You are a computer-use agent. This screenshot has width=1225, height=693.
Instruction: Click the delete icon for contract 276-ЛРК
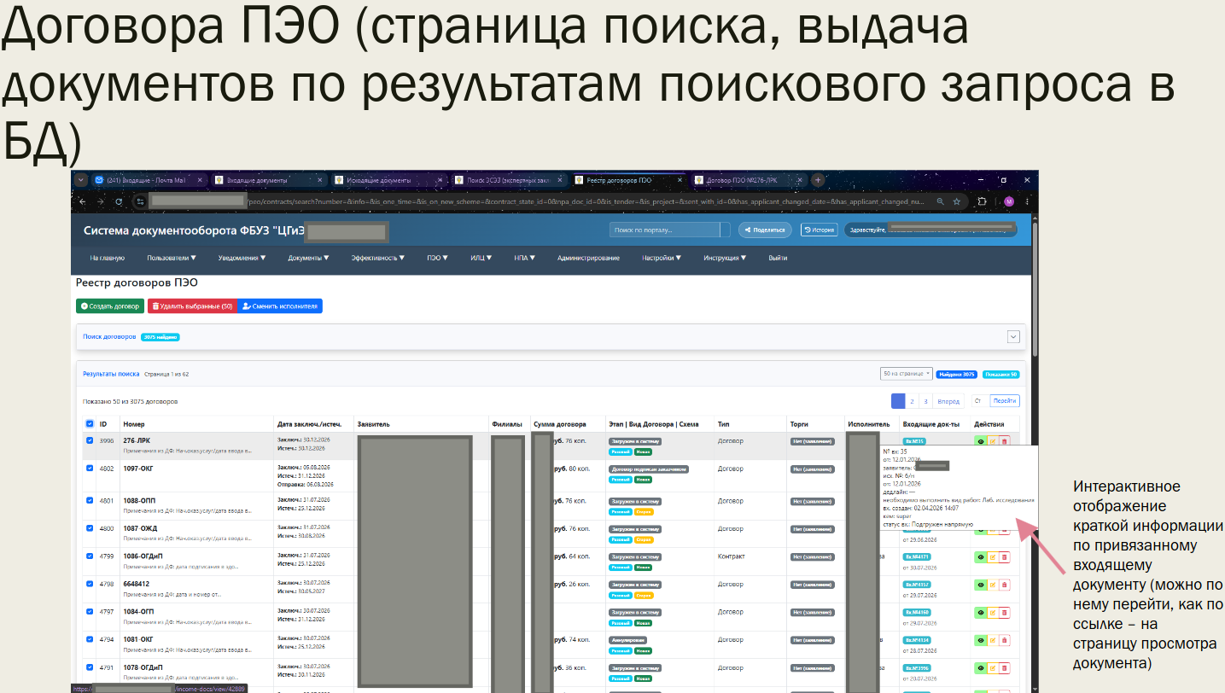click(x=1004, y=441)
